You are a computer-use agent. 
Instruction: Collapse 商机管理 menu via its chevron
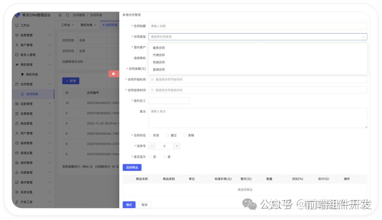point(50,65)
